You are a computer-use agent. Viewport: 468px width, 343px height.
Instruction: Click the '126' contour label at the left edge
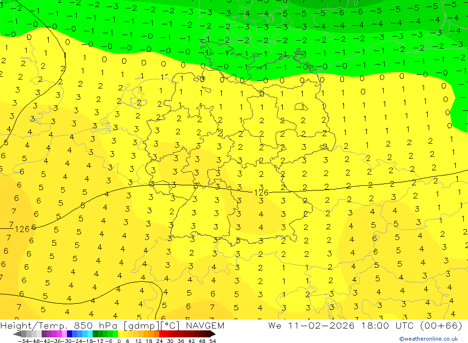tap(22, 229)
